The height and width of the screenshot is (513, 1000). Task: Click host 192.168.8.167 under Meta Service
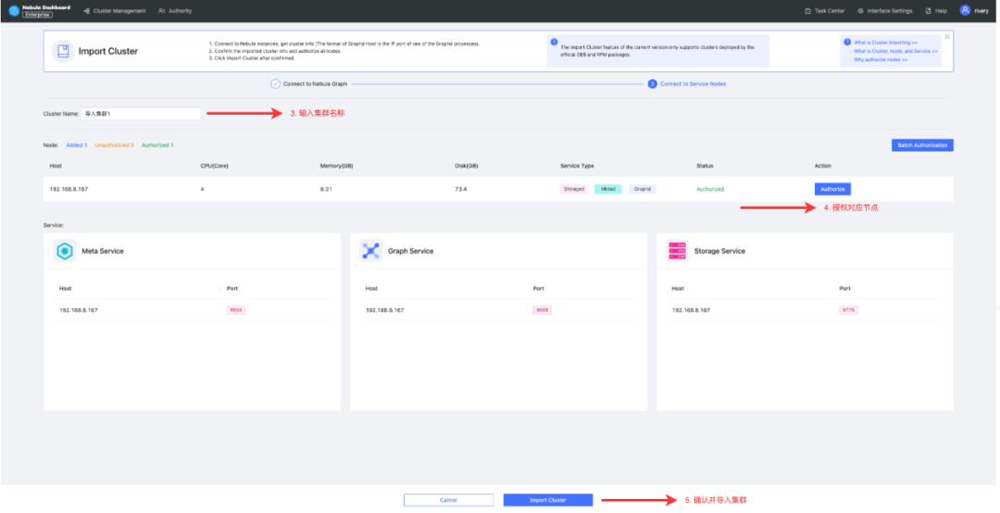[79, 310]
